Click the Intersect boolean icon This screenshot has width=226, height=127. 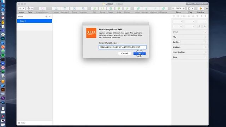[x=155, y=8]
